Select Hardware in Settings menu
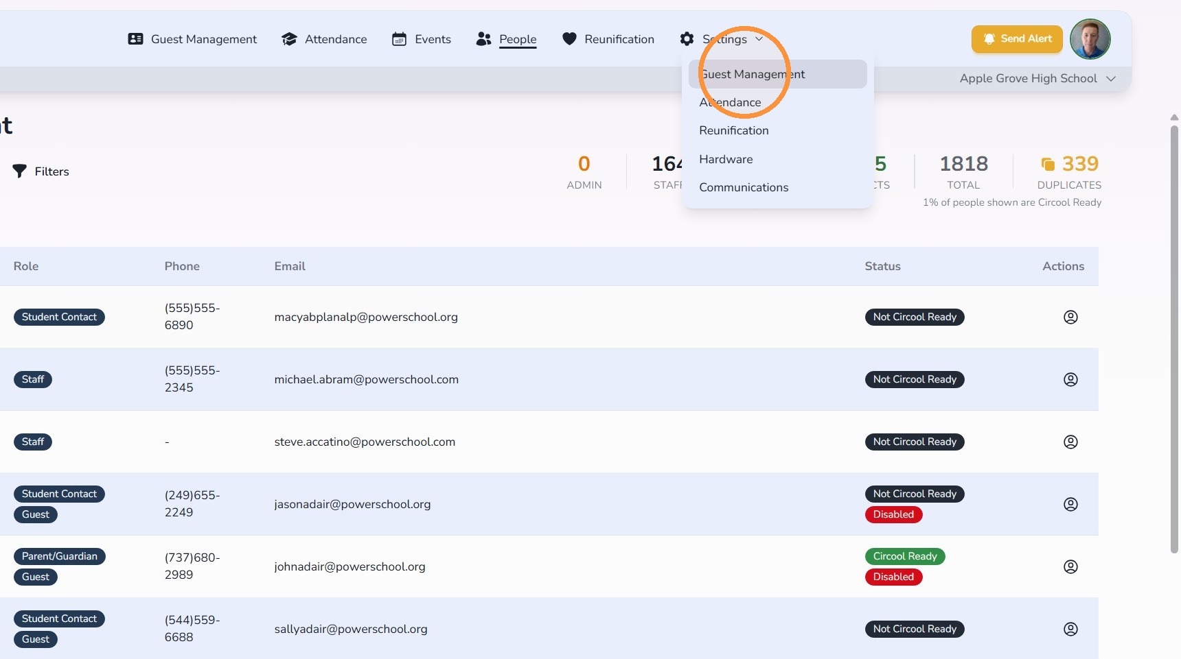1181x659 pixels. [777, 159]
